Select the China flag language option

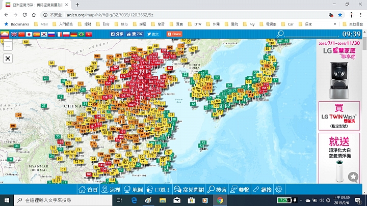pos(21,35)
